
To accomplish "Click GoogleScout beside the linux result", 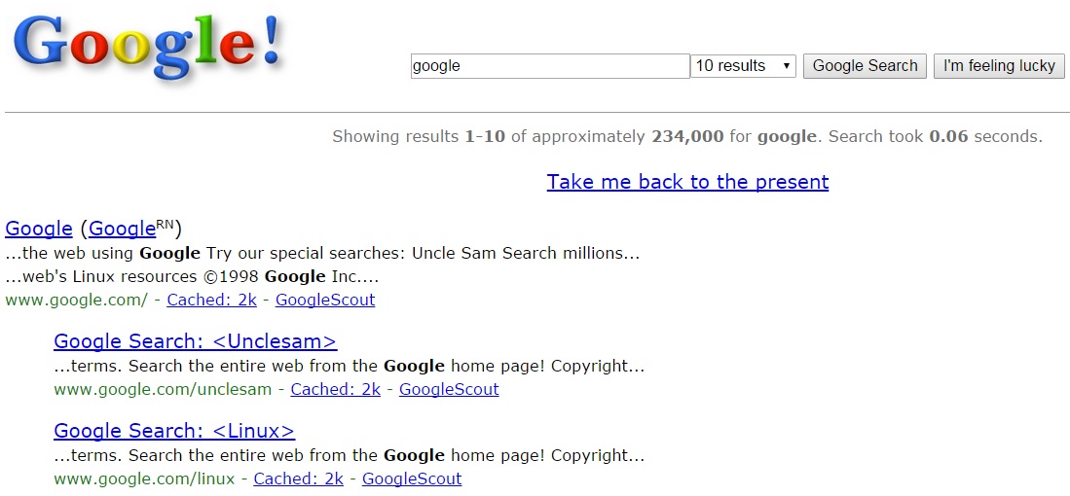I will tap(412, 478).
